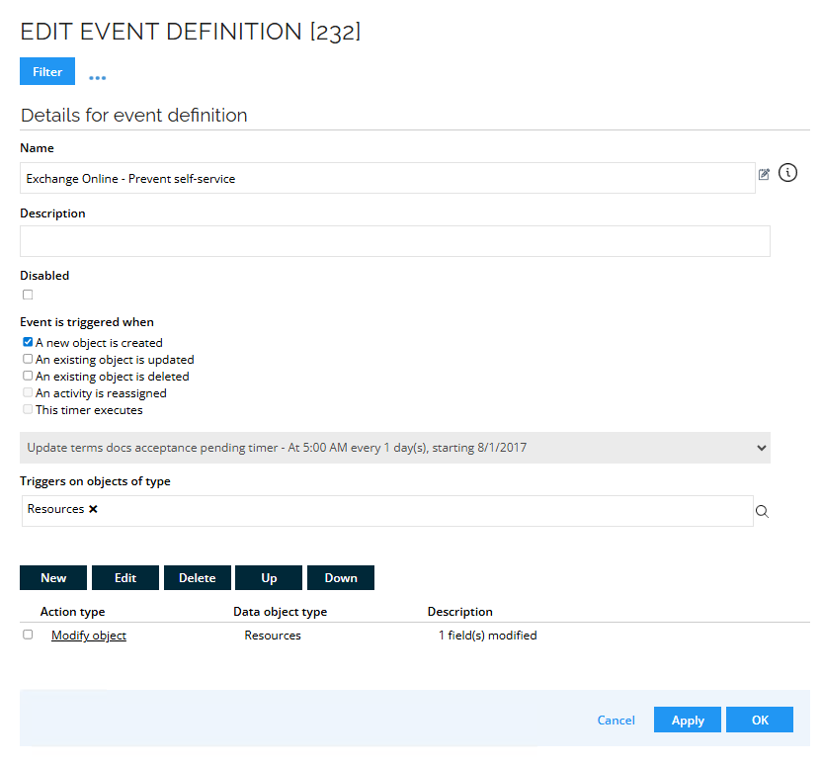Screen dimensions: 822x765
Task: Select the Modify object row checkbox
Action: 28,635
